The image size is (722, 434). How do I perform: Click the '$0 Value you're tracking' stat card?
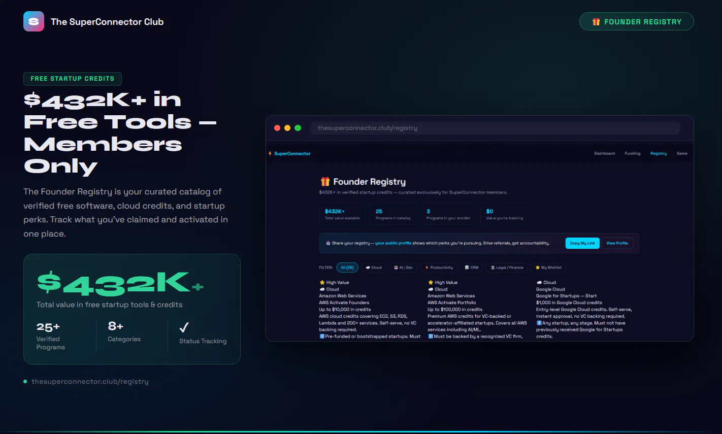click(x=505, y=214)
